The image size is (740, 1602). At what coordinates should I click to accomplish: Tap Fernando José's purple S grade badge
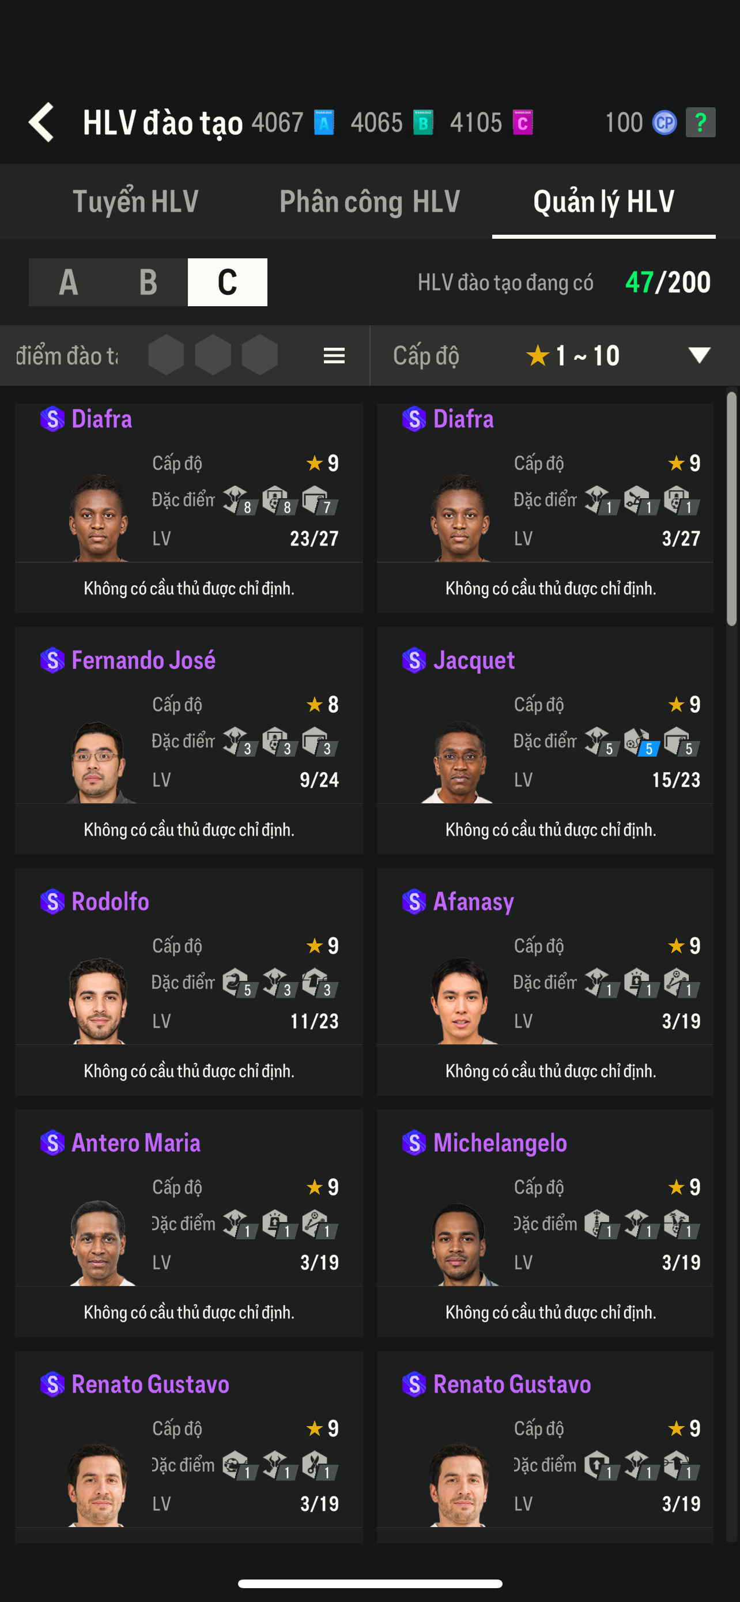tap(52, 660)
